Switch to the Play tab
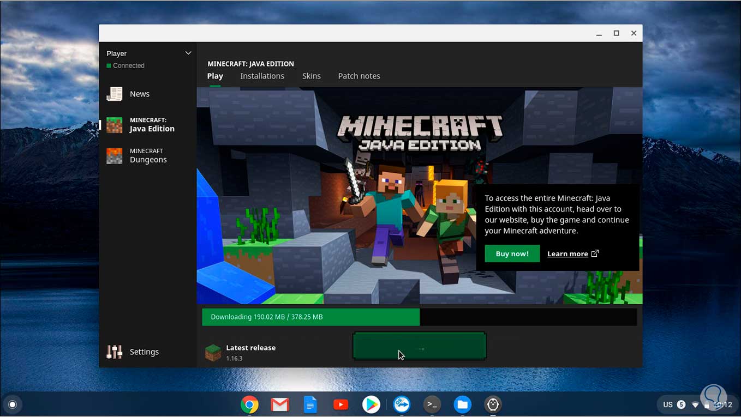 click(x=215, y=76)
